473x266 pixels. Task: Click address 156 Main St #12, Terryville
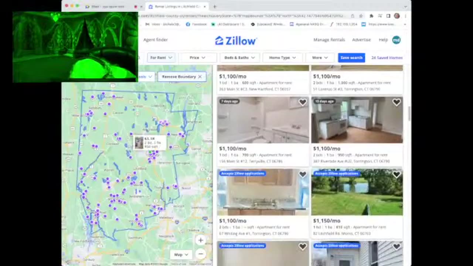(251, 161)
